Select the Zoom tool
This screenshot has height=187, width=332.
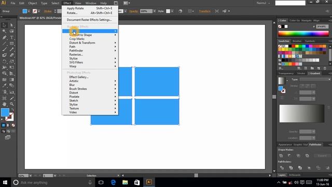11,104
